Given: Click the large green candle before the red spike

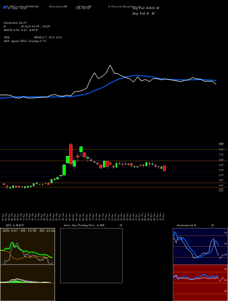Looking at the screenshot, I should pyautogui.click(x=64, y=170).
